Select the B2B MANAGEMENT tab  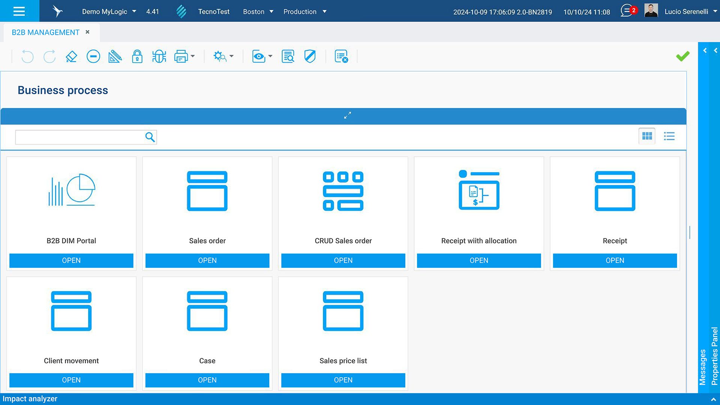click(45, 32)
